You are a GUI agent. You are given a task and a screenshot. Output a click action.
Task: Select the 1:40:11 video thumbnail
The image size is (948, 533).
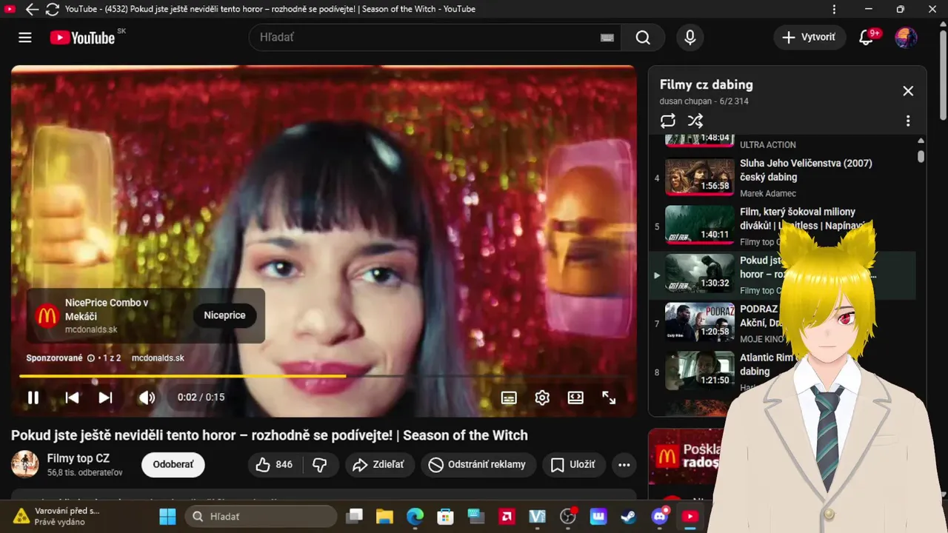pos(700,226)
